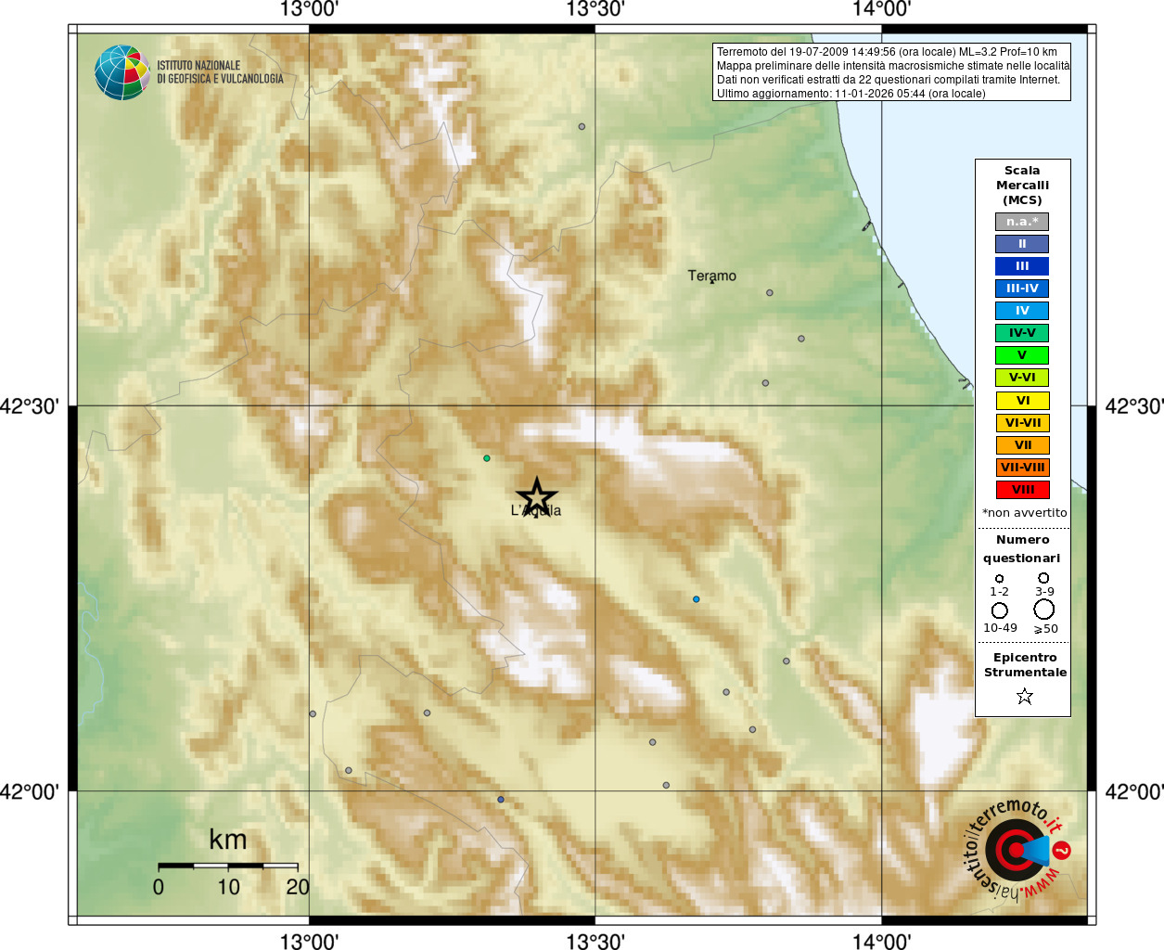Click the 'Dati non verificati estratti' line
Screen dimensions: 1164x950
pyautogui.click(x=888, y=80)
